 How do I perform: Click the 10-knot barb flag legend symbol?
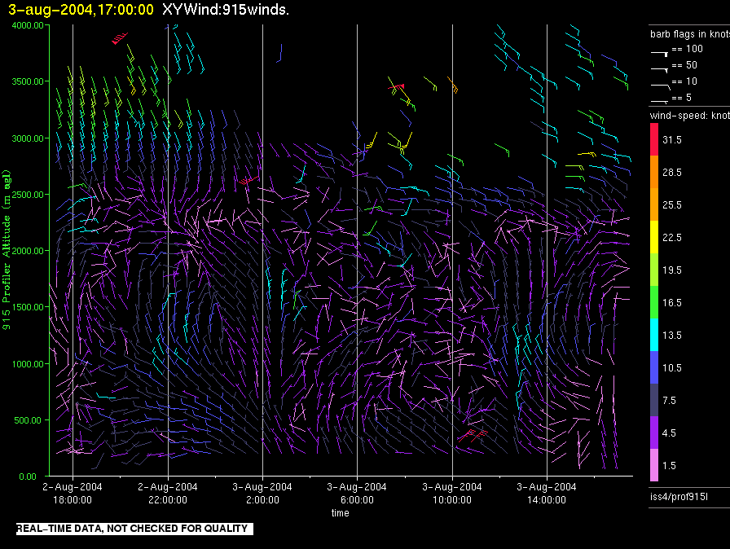coord(661,86)
